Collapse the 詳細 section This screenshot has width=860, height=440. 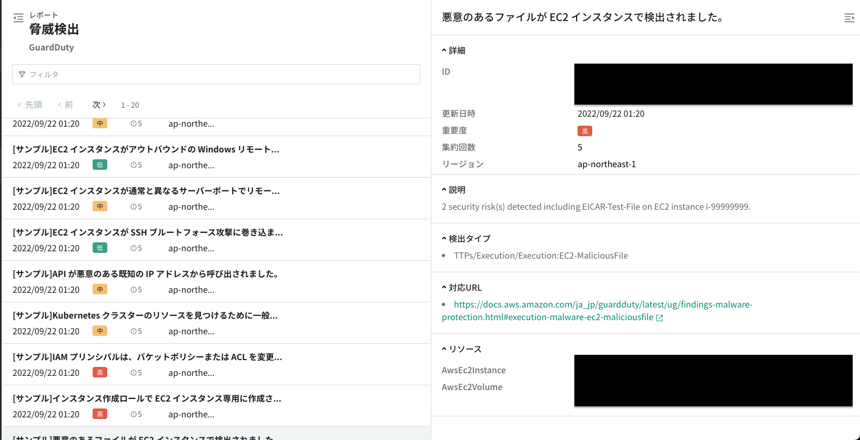coord(453,50)
